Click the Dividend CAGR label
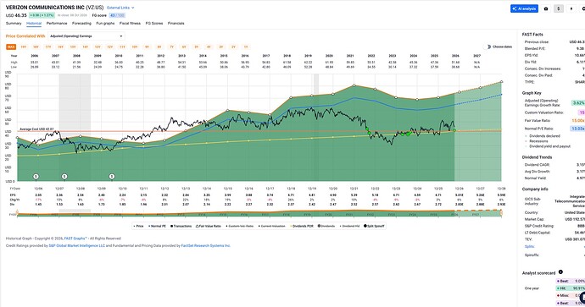585x307 pixels. pyautogui.click(x=535, y=164)
